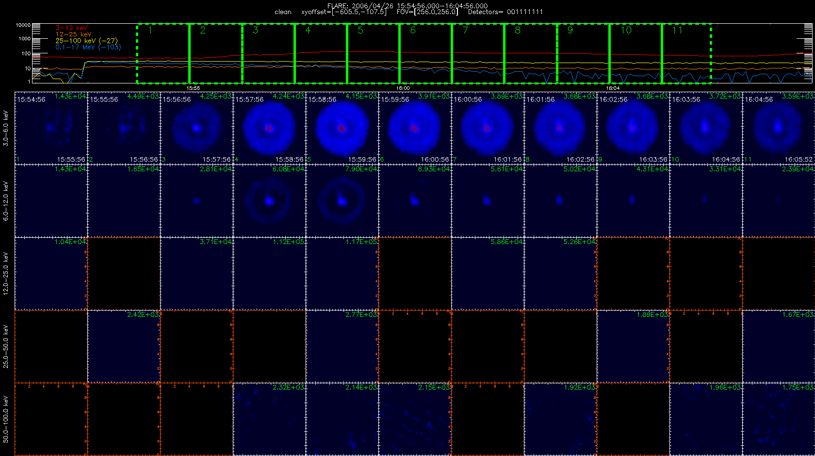Select interval 10 marker in the light curve
Viewport: 815px width, 456px height.
coord(626,31)
